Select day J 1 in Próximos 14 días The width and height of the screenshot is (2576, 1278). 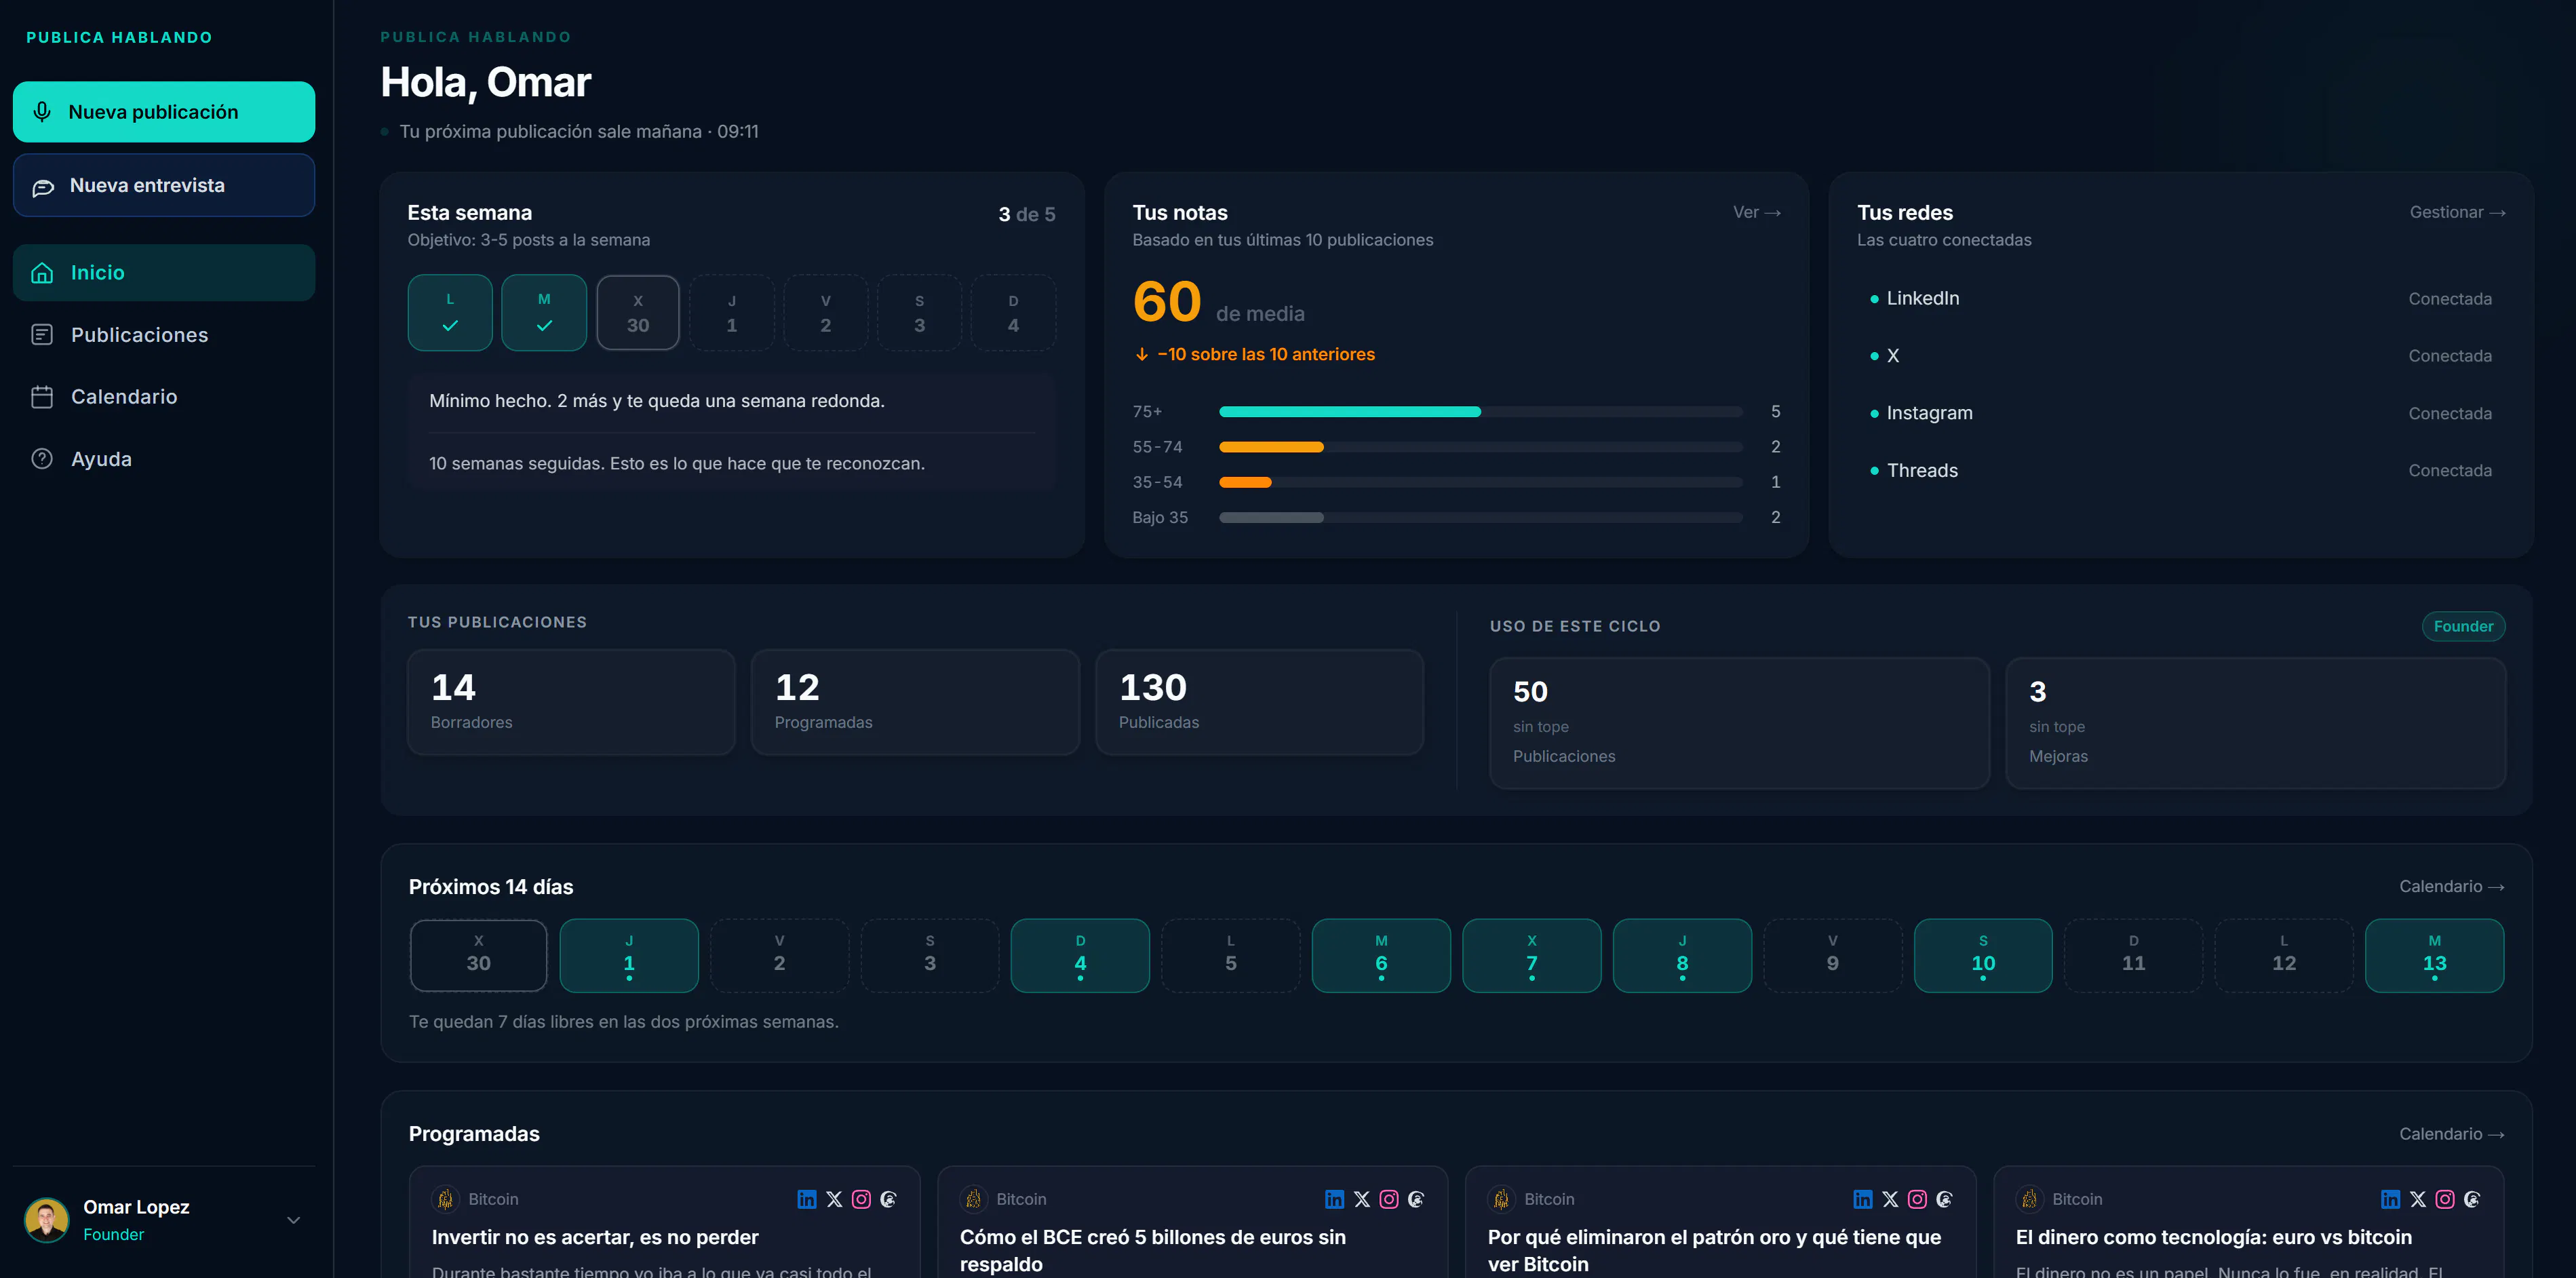pos(629,956)
